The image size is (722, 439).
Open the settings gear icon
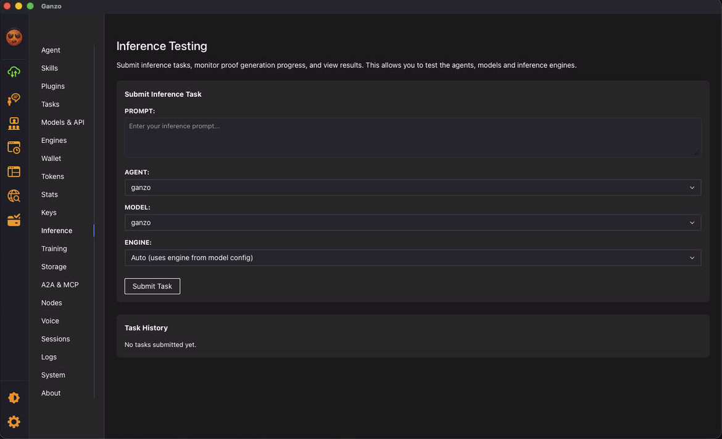(x=14, y=422)
